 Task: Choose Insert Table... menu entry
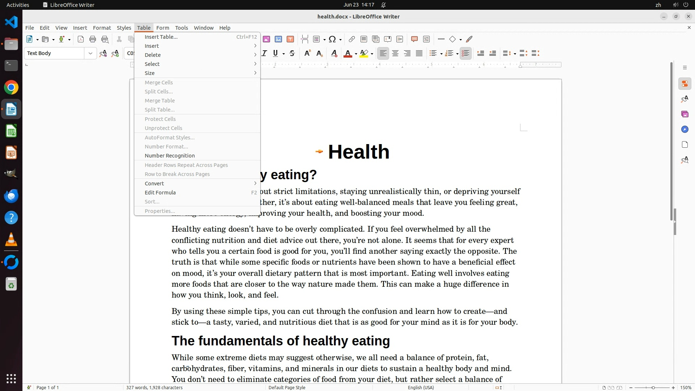tap(161, 37)
